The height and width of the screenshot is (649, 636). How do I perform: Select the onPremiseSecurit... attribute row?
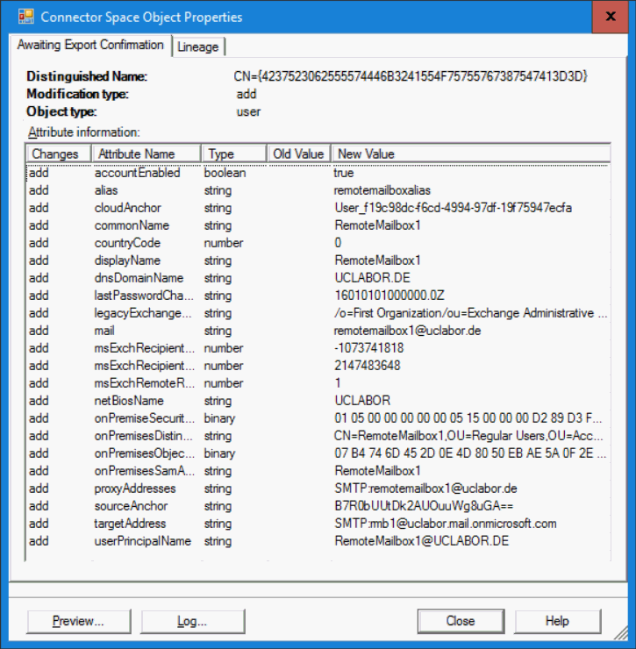point(318,418)
